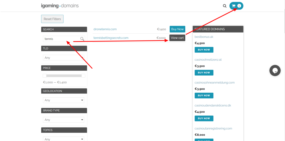The width and height of the screenshot is (285, 141).
Task: Open the chat bubble widget
Action: coord(275,70)
